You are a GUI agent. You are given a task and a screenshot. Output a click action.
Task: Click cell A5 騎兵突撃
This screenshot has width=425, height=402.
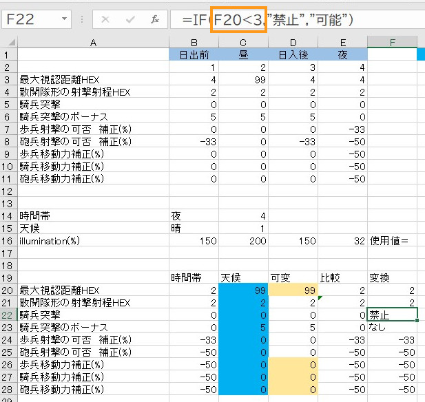click(x=93, y=105)
